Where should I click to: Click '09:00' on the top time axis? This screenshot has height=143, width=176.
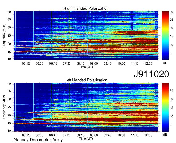tap(94, 63)
